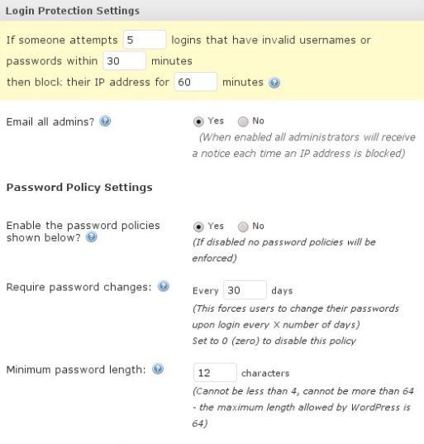Click the Enable the password policies label

(83, 232)
